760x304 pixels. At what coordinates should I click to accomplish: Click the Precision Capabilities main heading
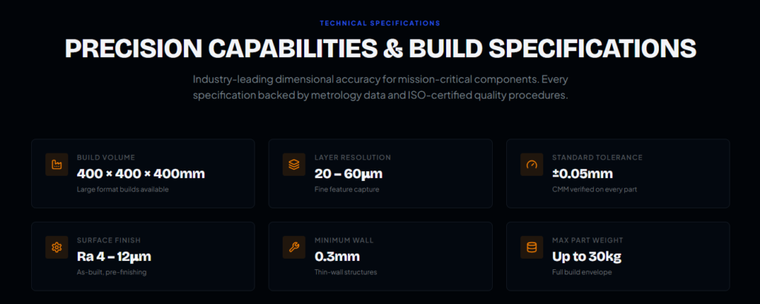click(x=380, y=49)
